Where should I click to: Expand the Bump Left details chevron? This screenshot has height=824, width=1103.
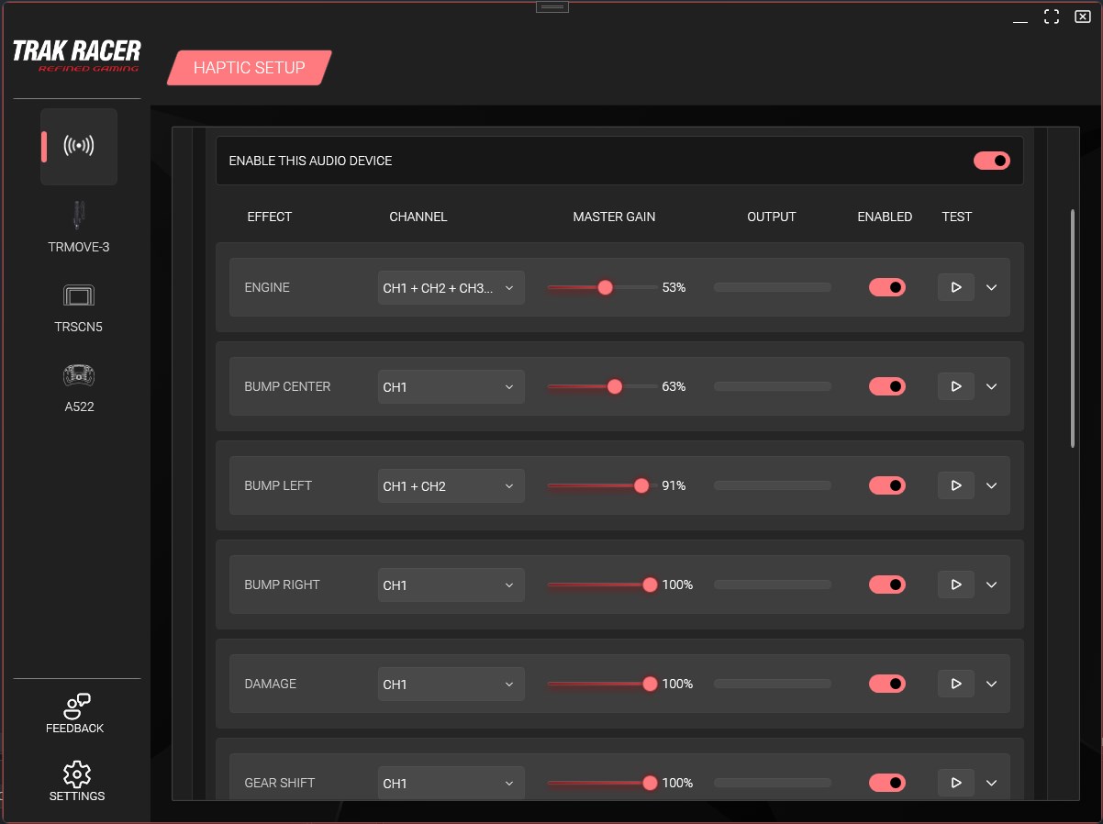click(991, 485)
